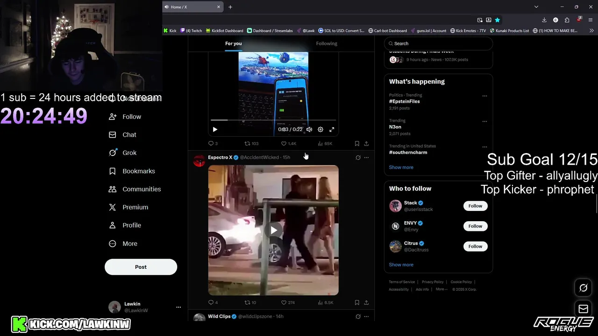Repost the Espectro X post

(x=250, y=302)
